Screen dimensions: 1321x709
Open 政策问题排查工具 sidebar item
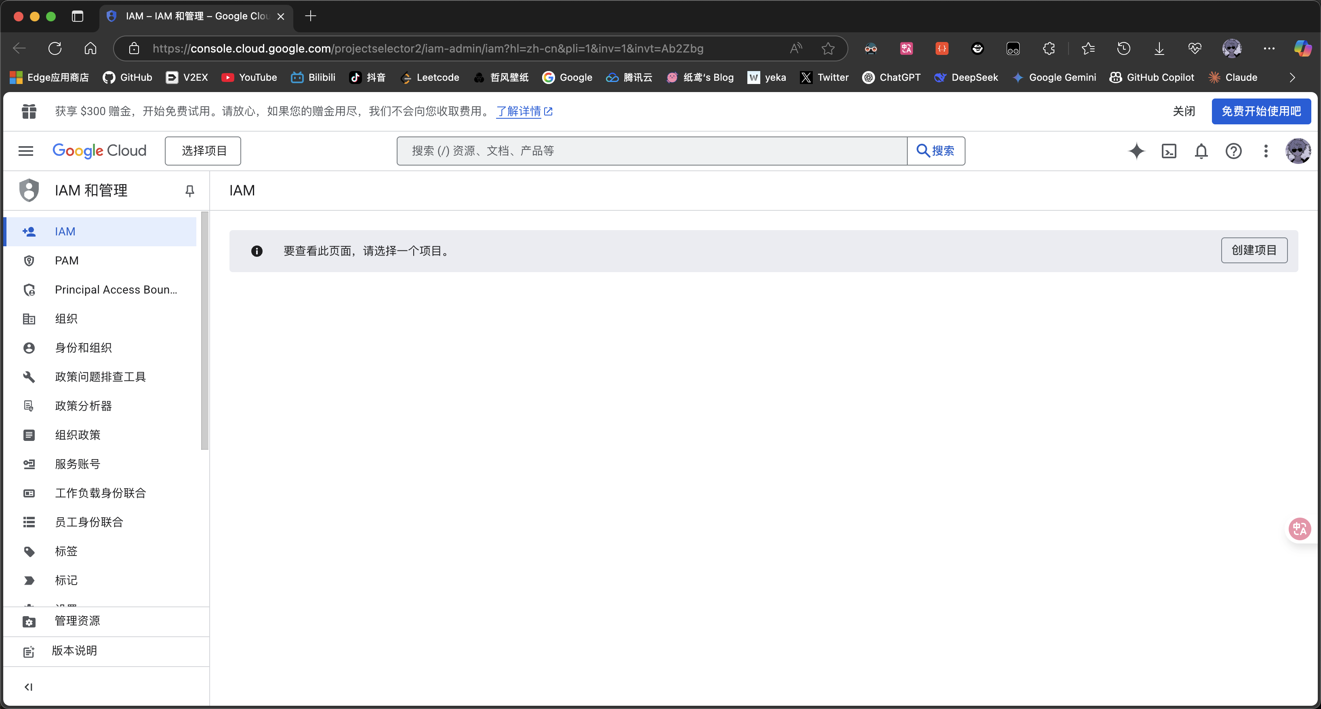click(100, 377)
